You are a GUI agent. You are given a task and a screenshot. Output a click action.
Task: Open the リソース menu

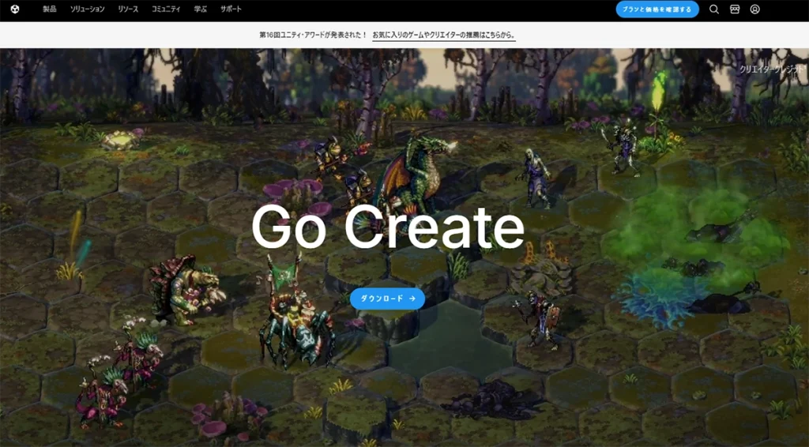pos(128,9)
